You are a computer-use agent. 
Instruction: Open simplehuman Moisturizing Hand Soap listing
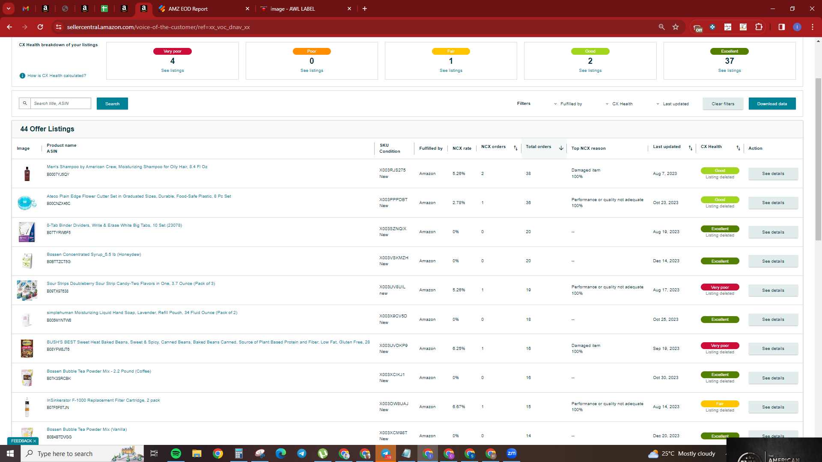(x=142, y=313)
